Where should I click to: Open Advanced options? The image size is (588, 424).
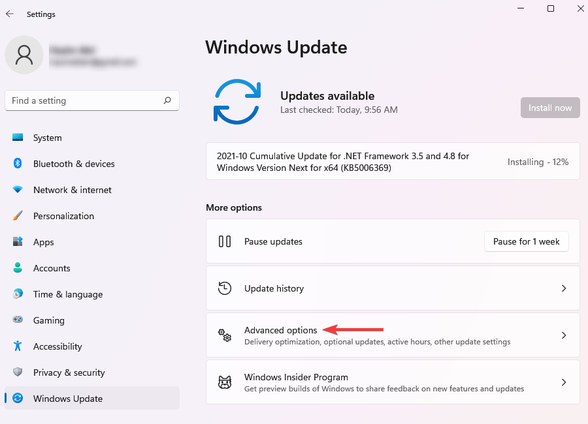[393, 335]
